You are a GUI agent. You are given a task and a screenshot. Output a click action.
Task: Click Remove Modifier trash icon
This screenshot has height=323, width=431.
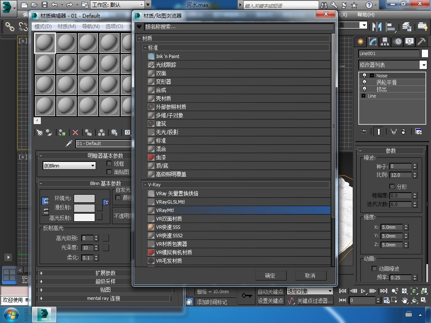click(x=403, y=132)
